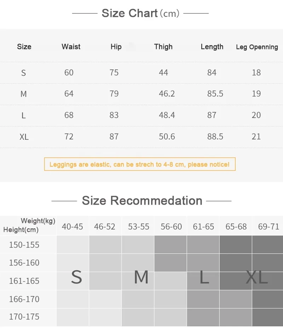Click the large XL recommendation letter
Viewport: 283px width, 331px height.
257,277
